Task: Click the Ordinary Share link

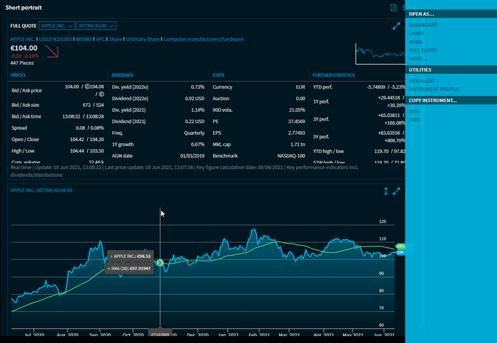Action: tap(143, 39)
